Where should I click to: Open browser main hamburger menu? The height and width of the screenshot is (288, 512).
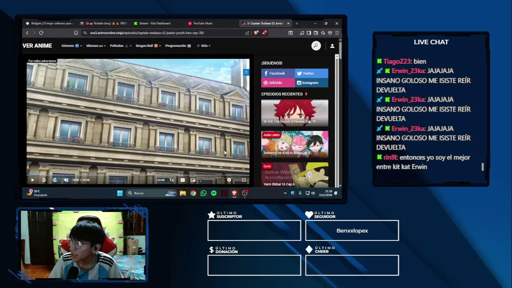[x=337, y=33]
